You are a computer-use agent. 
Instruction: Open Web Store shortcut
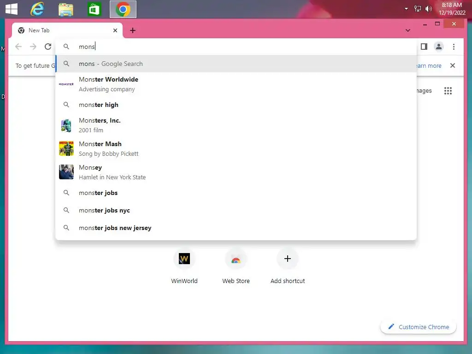(236, 266)
